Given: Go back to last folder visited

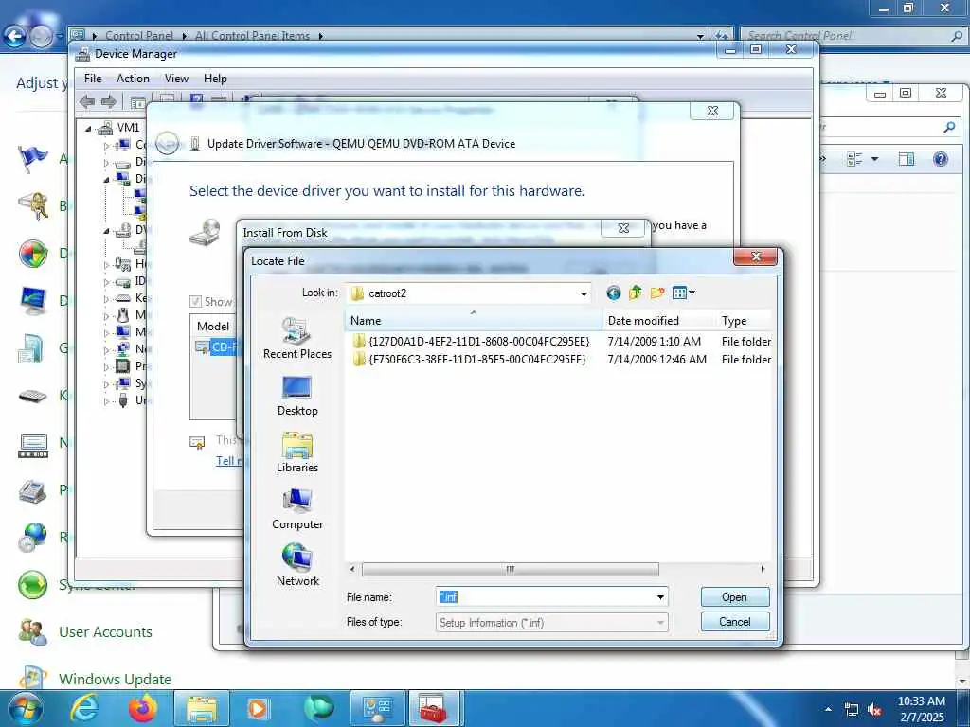Looking at the screenshot, I should 613,293.
